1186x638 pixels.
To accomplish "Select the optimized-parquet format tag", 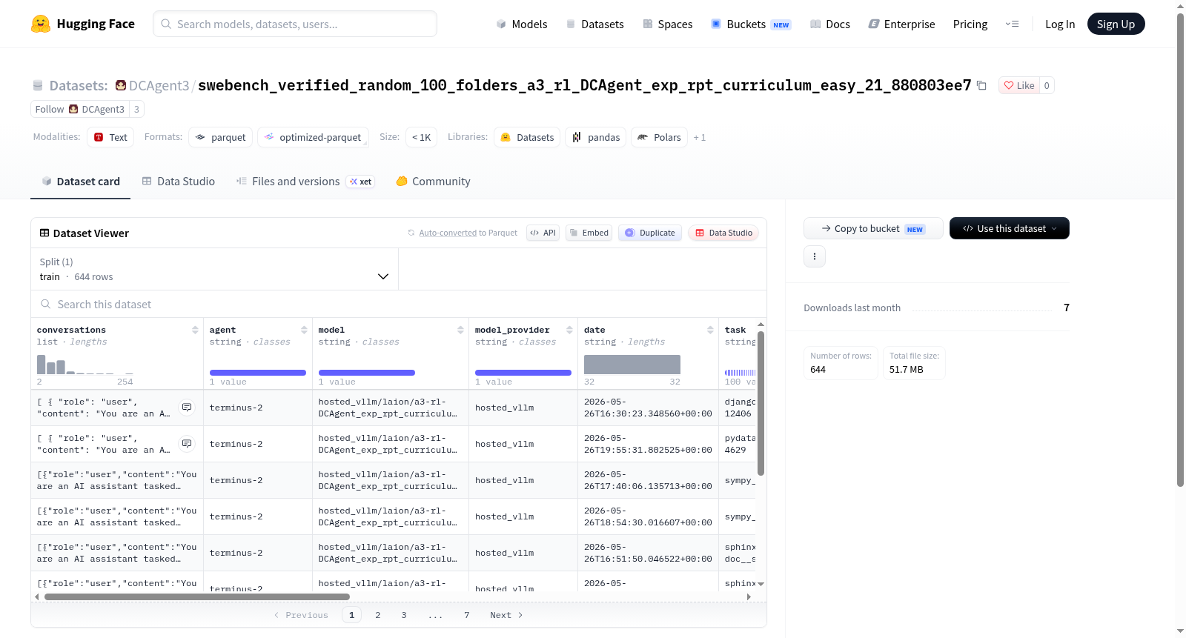I will point(313,137).
